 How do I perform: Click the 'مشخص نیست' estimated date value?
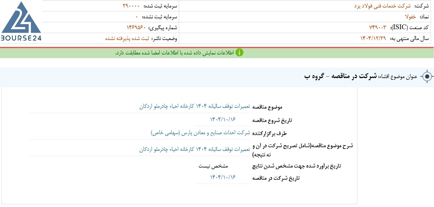[213, 166]
